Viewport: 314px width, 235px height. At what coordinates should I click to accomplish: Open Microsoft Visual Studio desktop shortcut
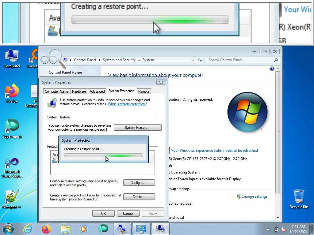[x=12, y=168]
